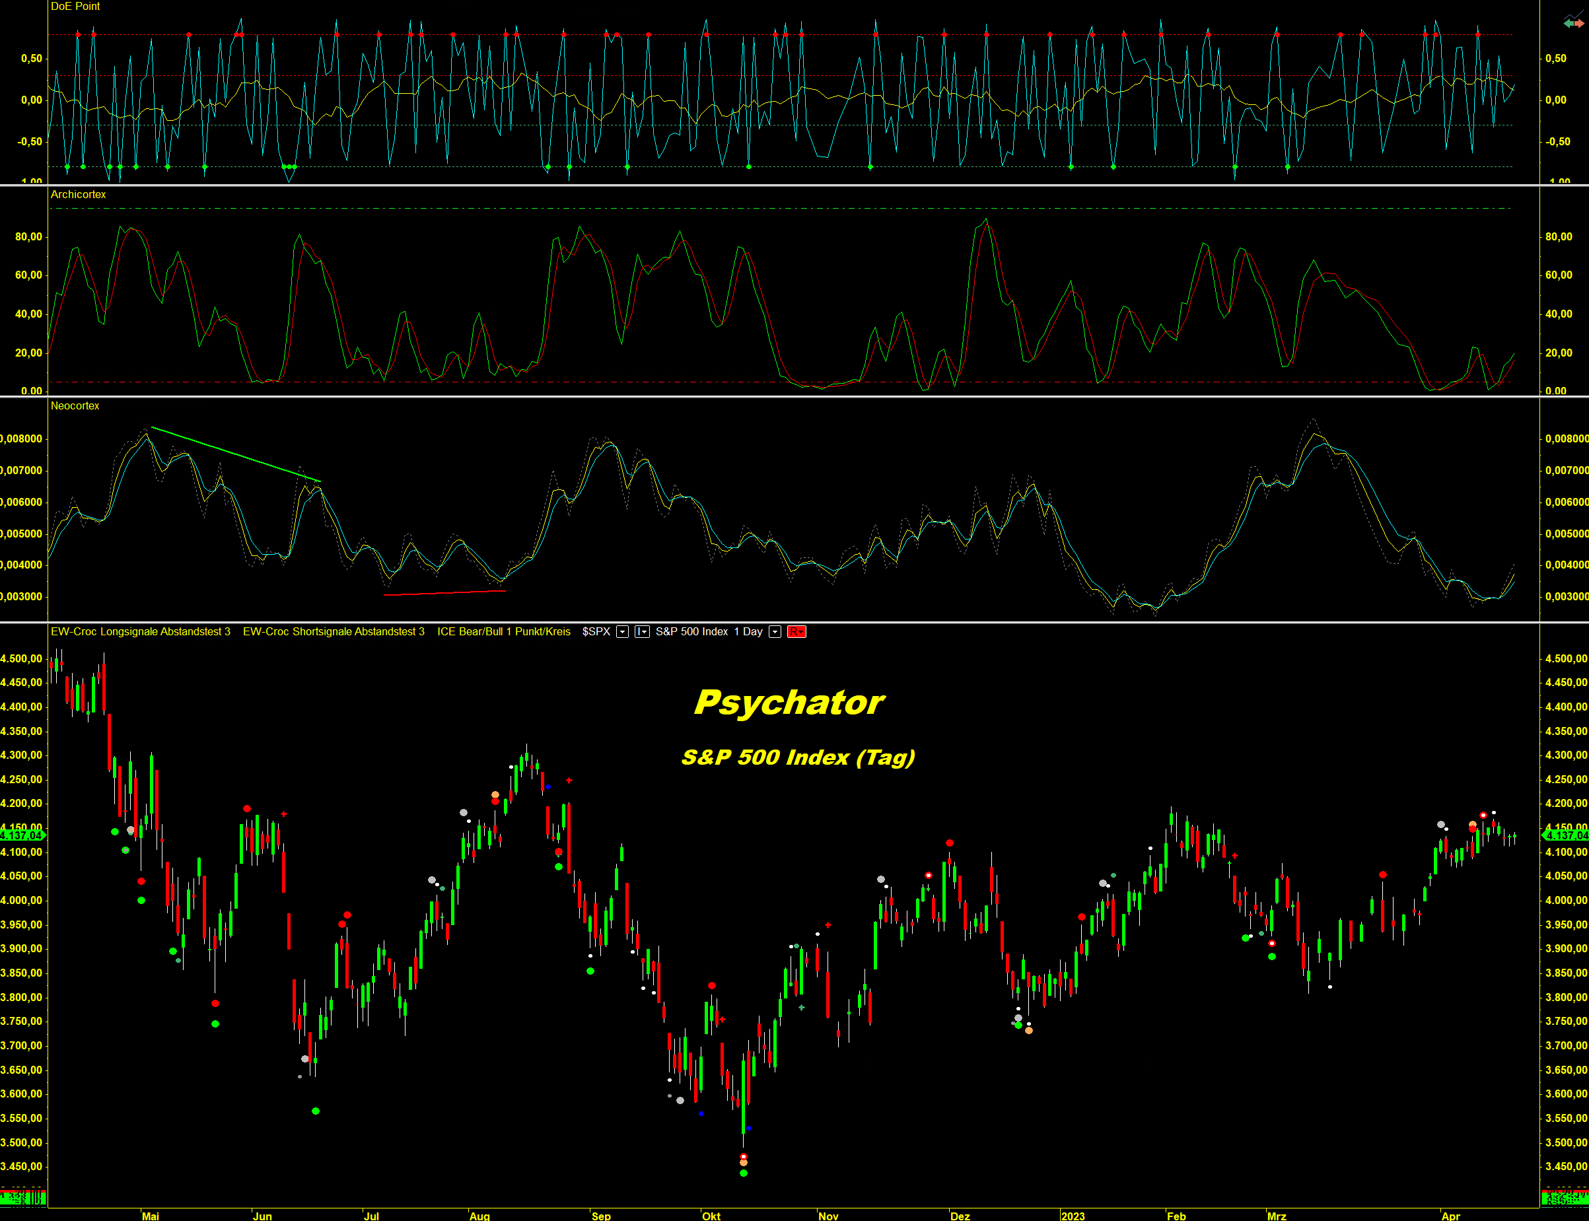Open the $SPX symbol dropdown arrow
The image size is (1589, 1221).
click(x=622, y=631)
